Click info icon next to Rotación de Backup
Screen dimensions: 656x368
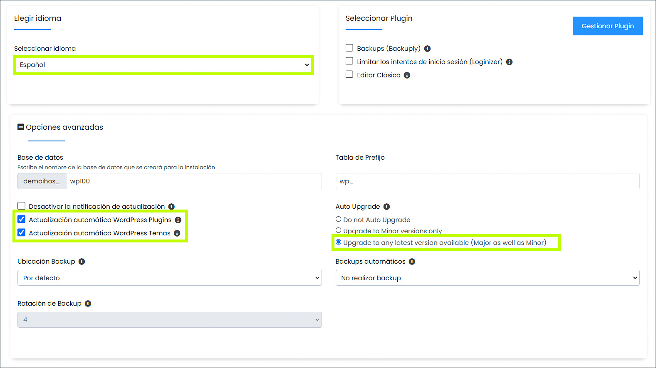(x=88, y=304)
